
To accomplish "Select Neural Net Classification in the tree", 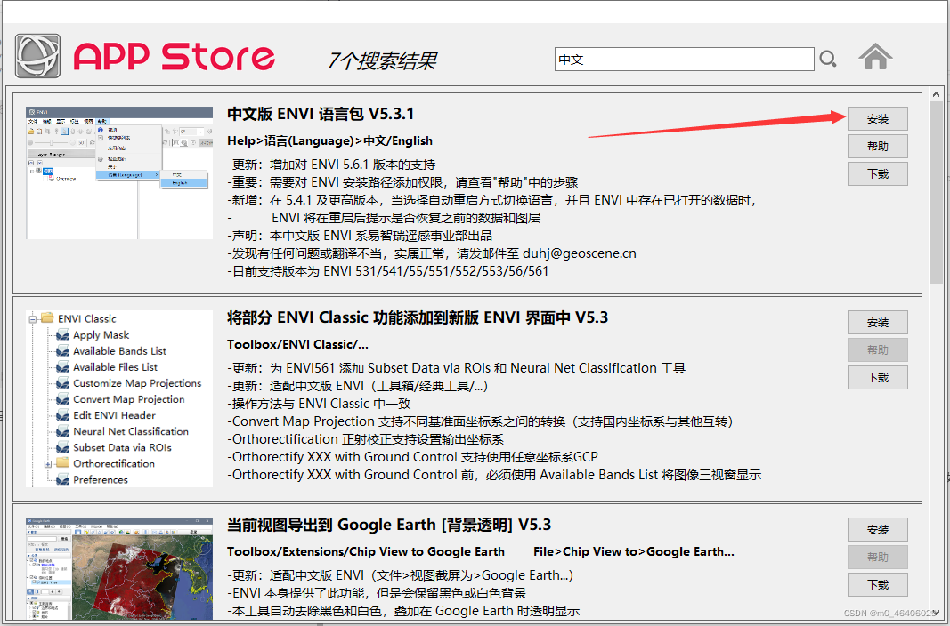I will click(131, 431).
